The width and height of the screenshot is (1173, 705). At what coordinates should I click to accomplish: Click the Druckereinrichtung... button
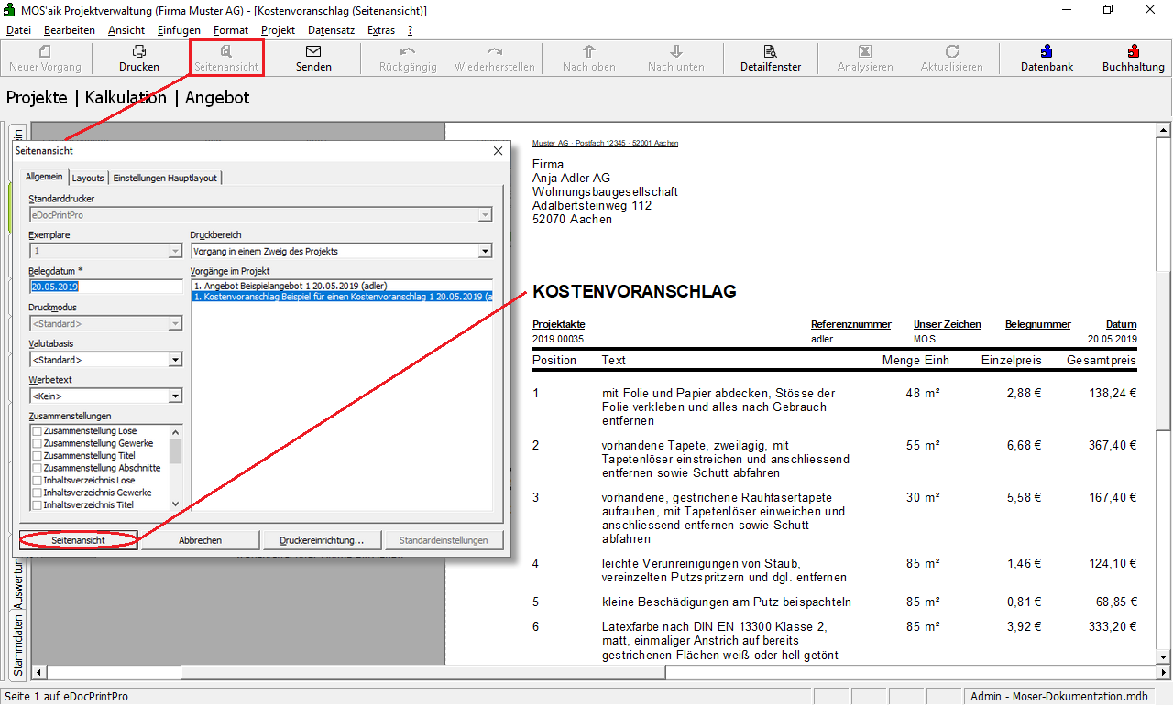pyautogui.click(x=322, y=540)
